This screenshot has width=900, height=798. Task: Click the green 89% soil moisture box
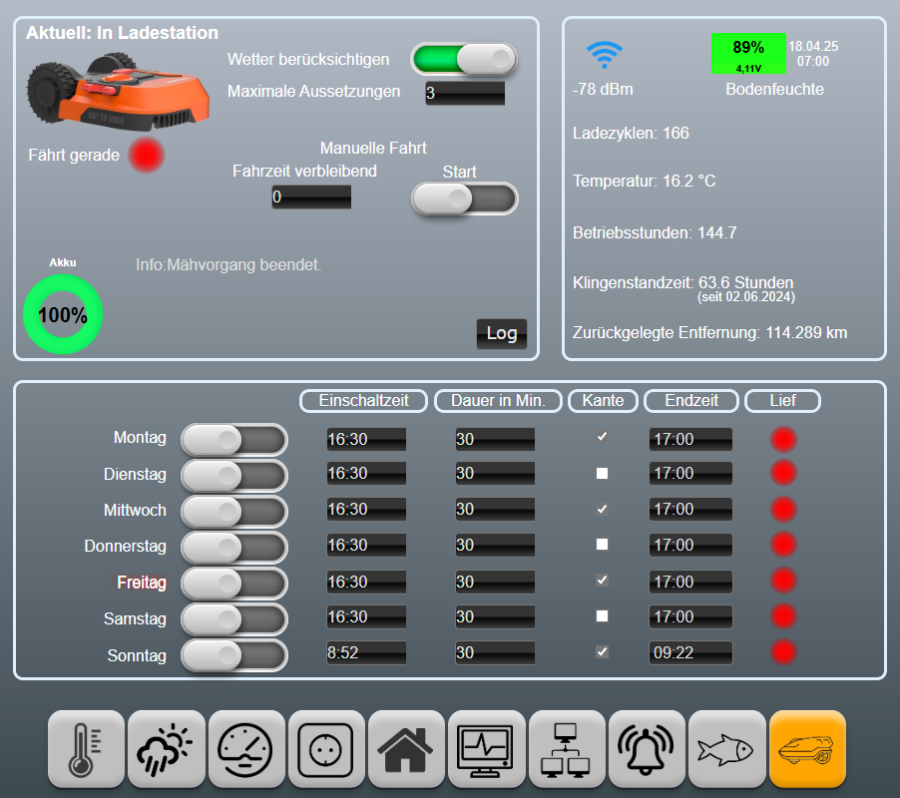coord(748,53)
